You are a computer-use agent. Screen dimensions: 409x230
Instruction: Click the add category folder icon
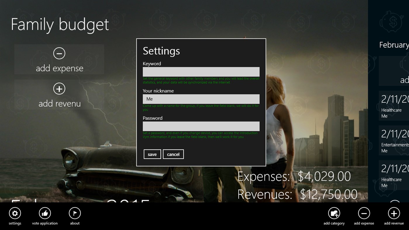pos(334,213)
